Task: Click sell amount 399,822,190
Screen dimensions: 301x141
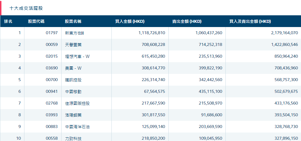Action: coord(210,68)
